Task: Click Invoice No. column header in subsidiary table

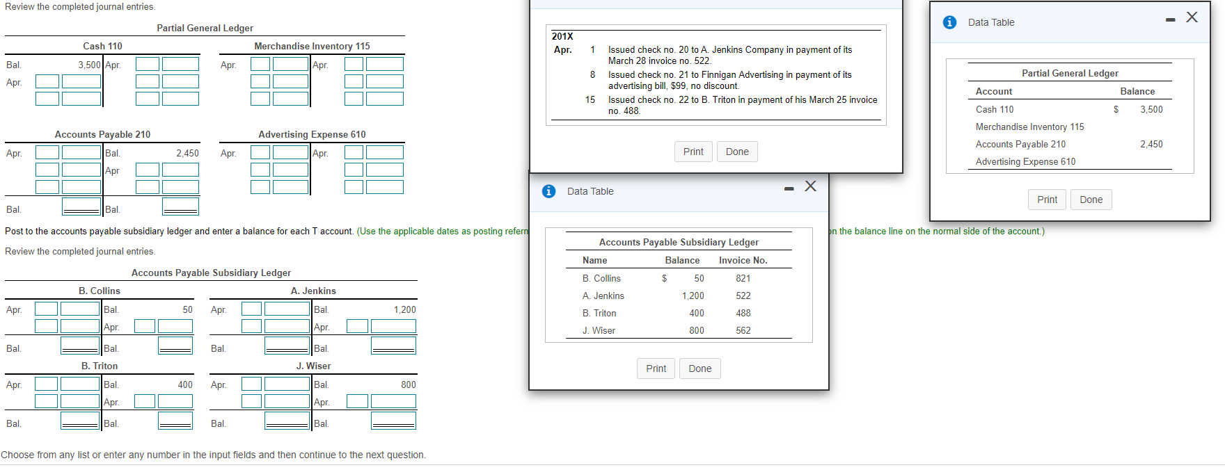Action: point(743,260)
